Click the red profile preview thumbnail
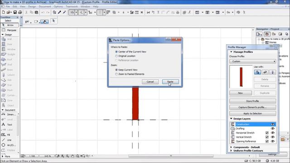This screenshot has width=290, height=163. point(241,77)
